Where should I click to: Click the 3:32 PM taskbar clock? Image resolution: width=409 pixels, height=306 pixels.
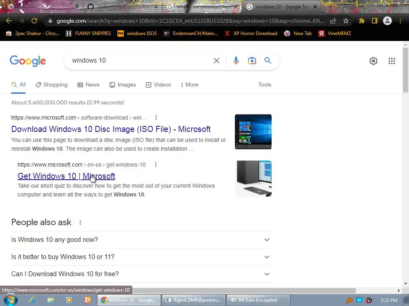coord(389,300)
